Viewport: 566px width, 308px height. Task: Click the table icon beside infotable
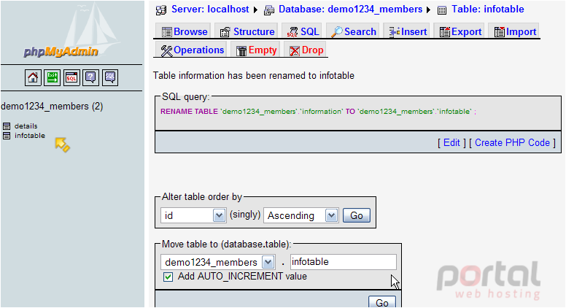tap(7, 136)
